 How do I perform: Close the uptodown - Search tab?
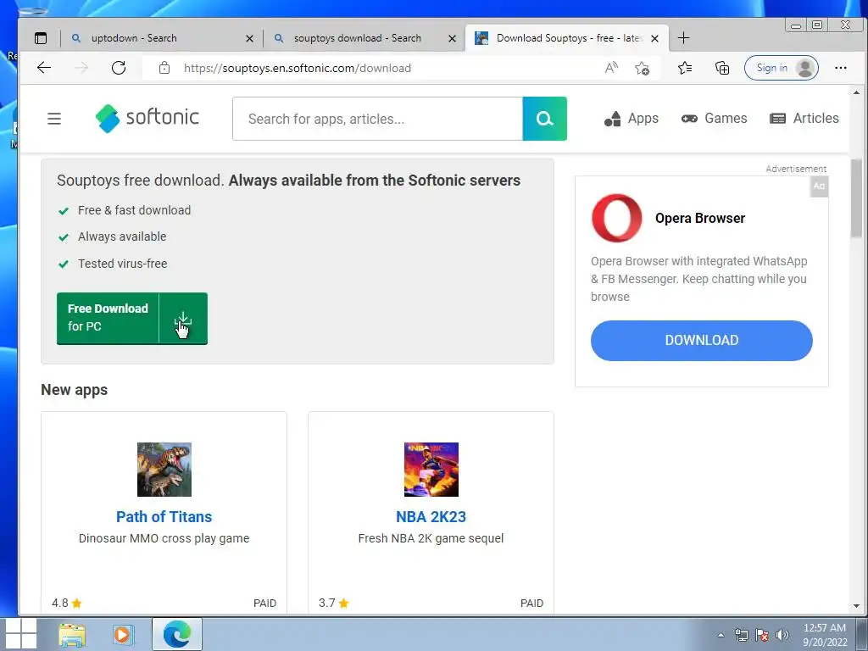[x=250, y=39]
